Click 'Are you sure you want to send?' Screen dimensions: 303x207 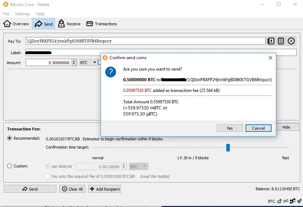point(152,69)
